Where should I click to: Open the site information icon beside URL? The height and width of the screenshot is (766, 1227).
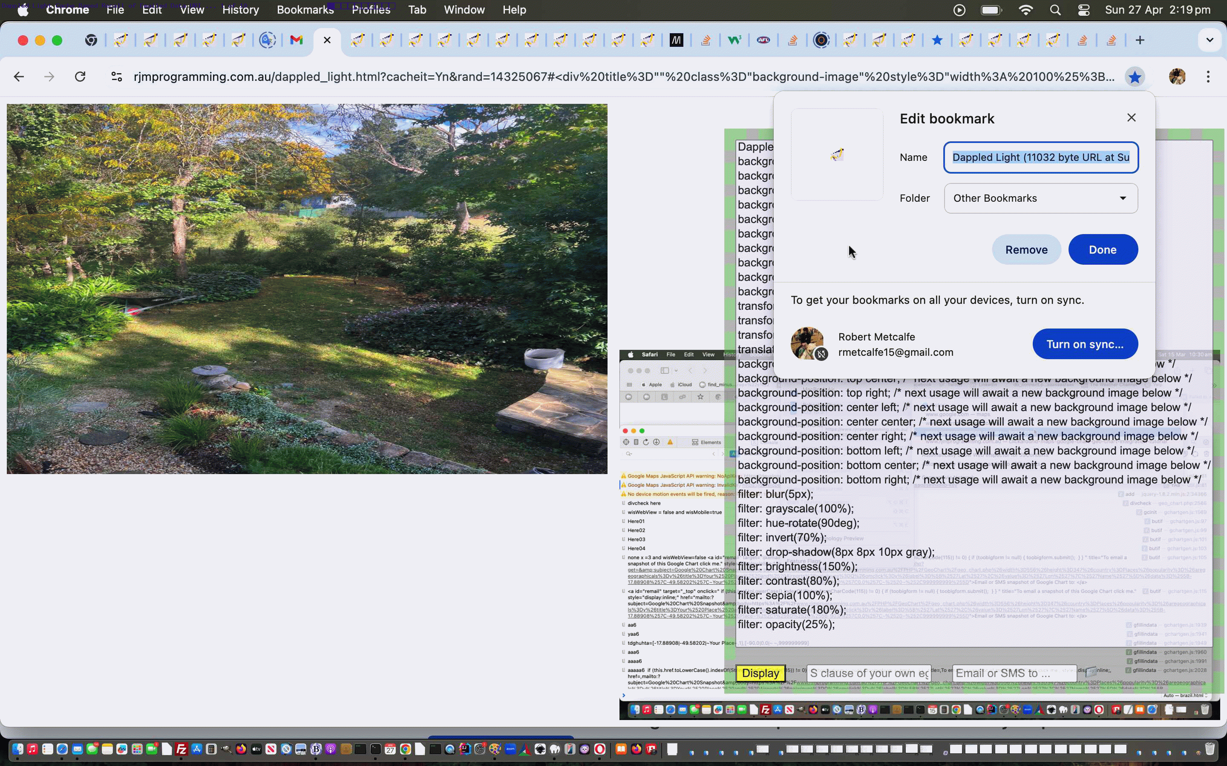pos(117,77)
